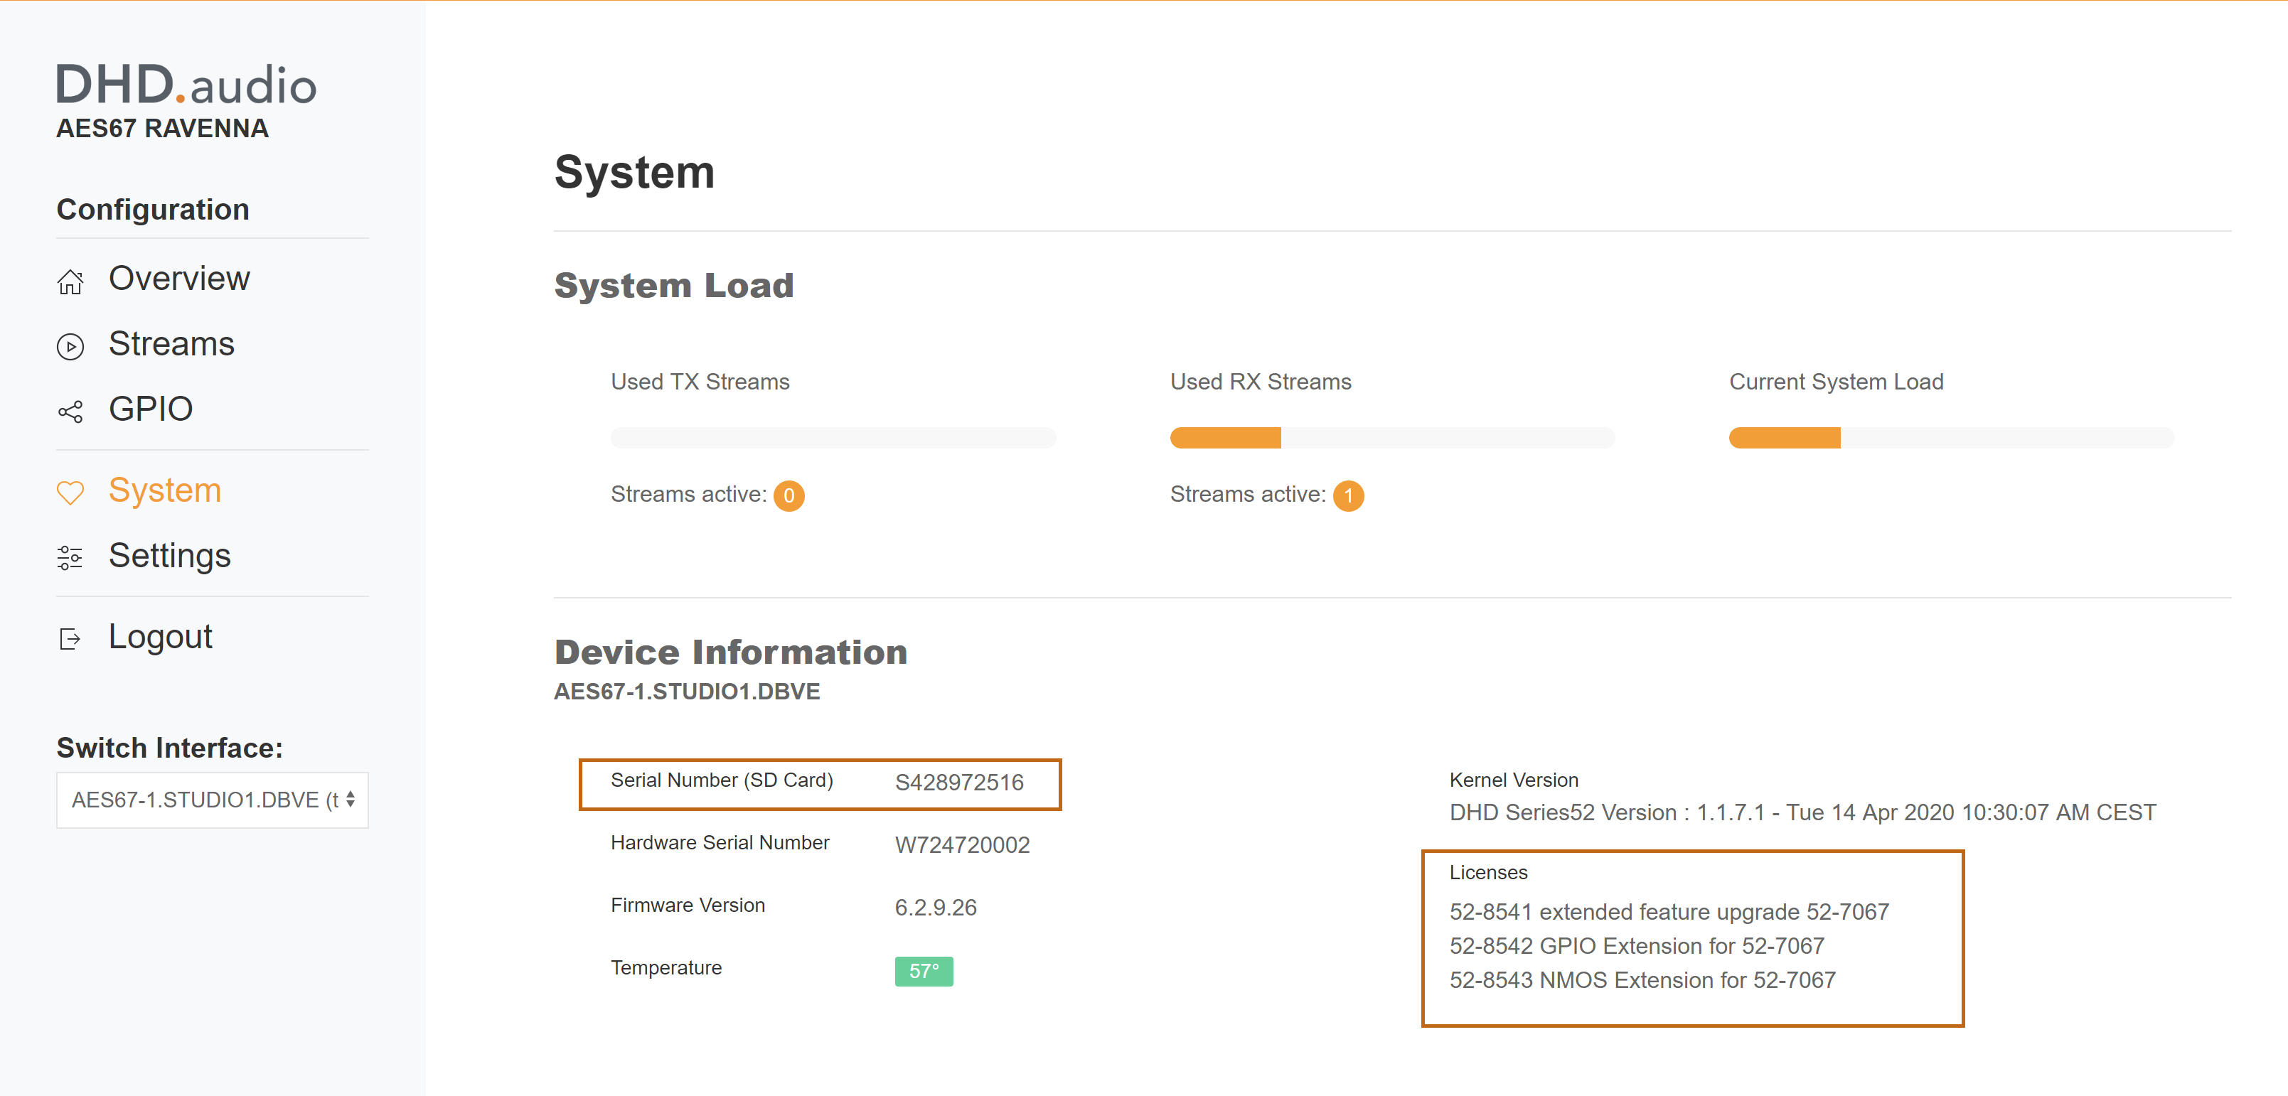Click the DHD.audio logo

(x=186, y=85)
